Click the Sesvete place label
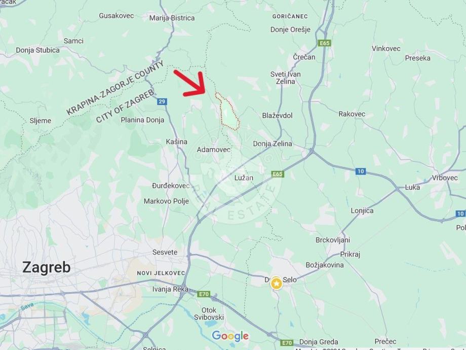Screen dimensions: 466x350 [x=165, y=252]
